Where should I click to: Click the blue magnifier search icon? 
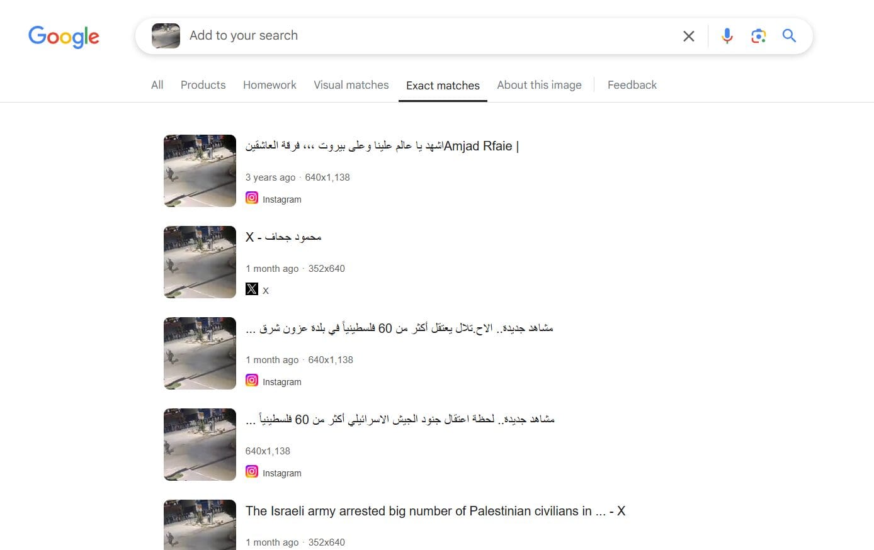tap(789, 36)
